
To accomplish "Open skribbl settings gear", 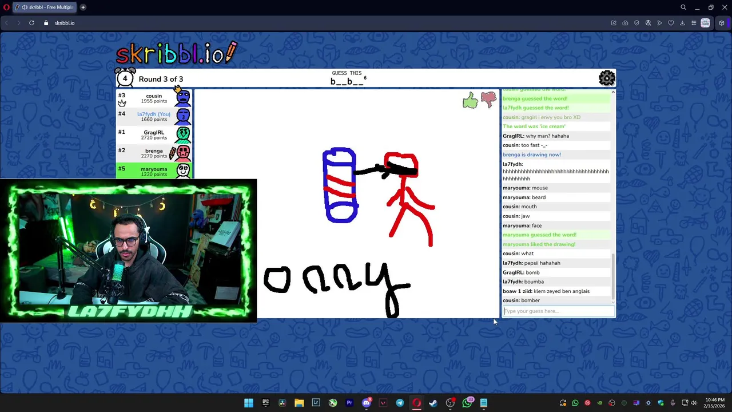I will point(607,78).
